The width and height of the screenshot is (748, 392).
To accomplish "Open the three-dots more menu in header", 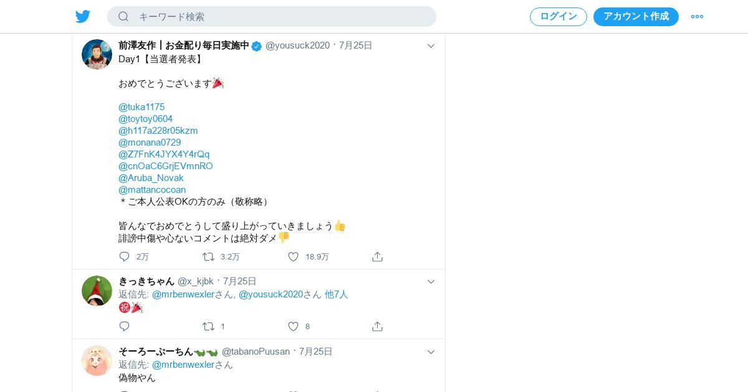I will (697, 17).
